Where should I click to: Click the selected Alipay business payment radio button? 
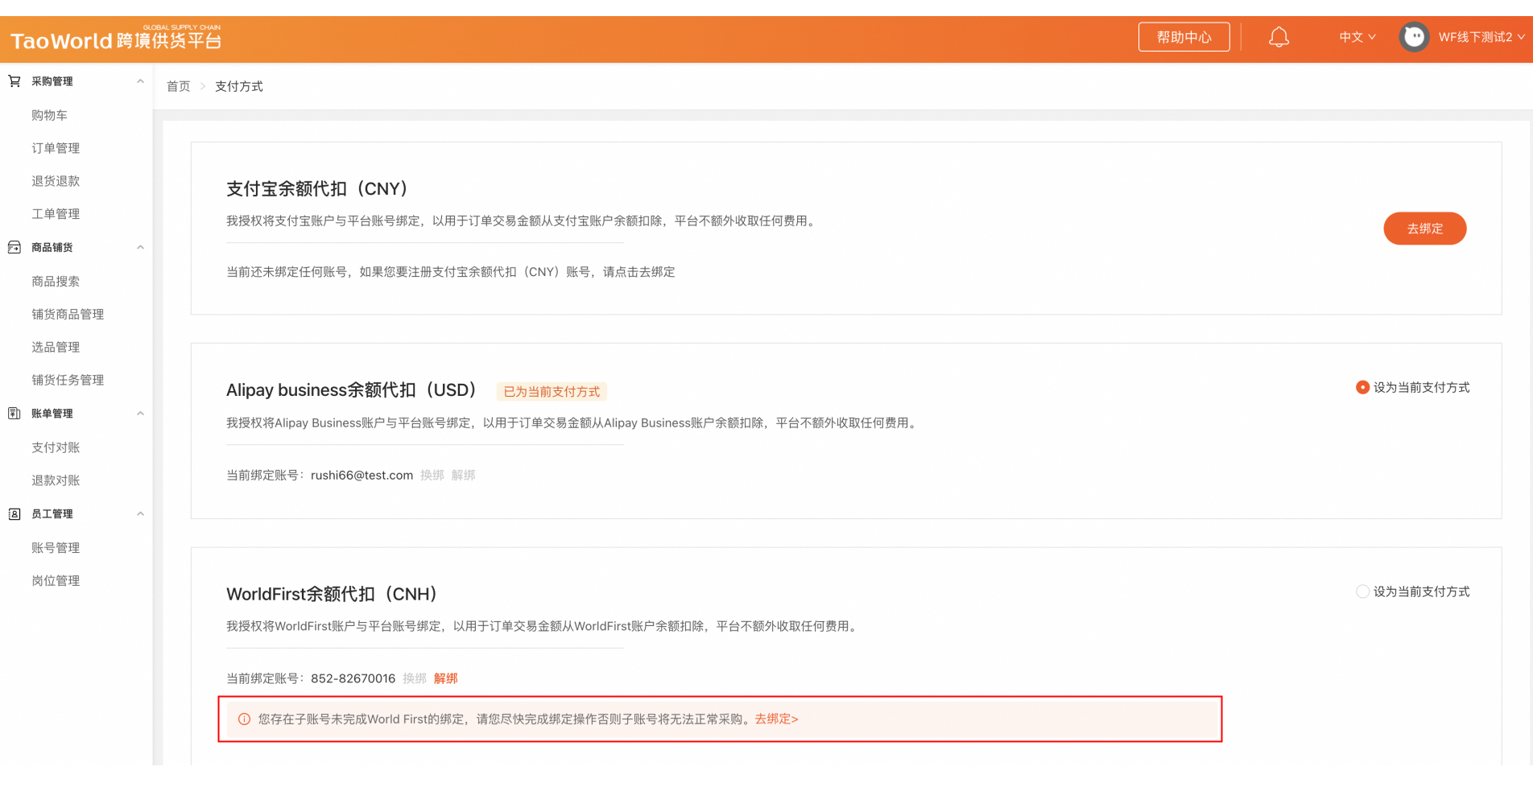coord(1362,387)
